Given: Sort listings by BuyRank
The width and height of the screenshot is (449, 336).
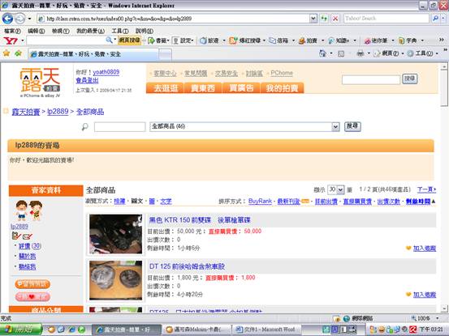Looking at the screenshot, I should point(260,202).
